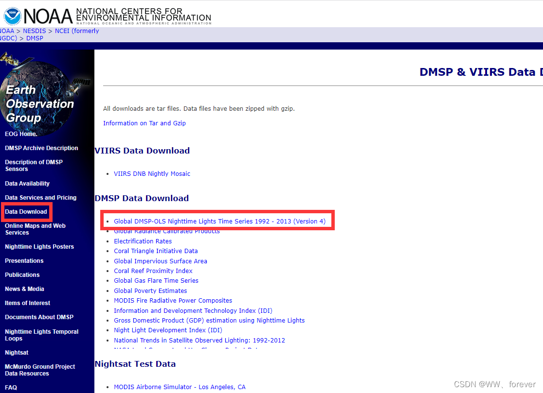543x393 pixels.
Task: Click the NOAA circular logo emblem
Action: click(x=13, y=16)
